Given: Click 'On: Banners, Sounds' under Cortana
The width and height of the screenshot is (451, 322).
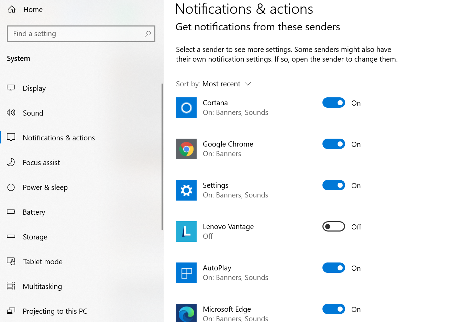Looking at the screenshot, I should (x=235, y=112).
